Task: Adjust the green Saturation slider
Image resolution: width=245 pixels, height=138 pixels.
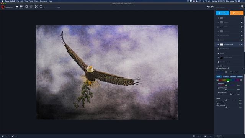Action: [226, 90]
